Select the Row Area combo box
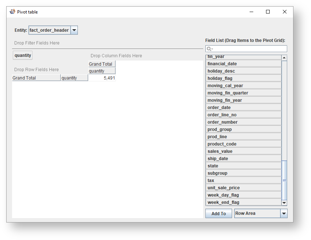The width and height of the screenshot is (311, 240). (257, 213)
